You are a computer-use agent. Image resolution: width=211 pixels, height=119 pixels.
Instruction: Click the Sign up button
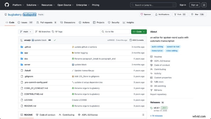click(195, 5)
